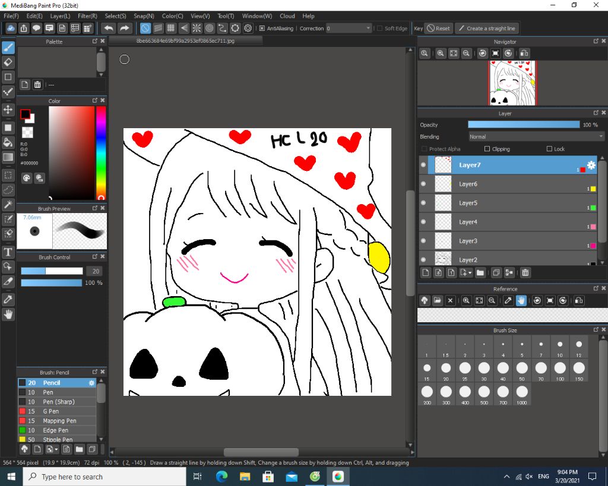This screenshot has width=608, height=486.
Task: Open the Filter menu
Action: pos(87,16)
